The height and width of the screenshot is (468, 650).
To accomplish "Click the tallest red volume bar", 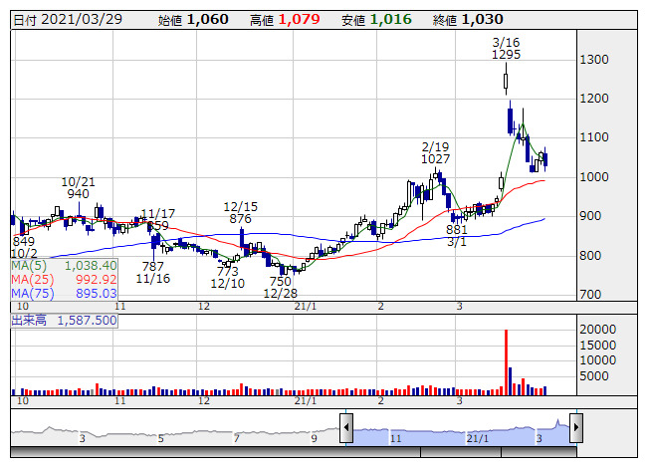I will (x=506, y=361).
